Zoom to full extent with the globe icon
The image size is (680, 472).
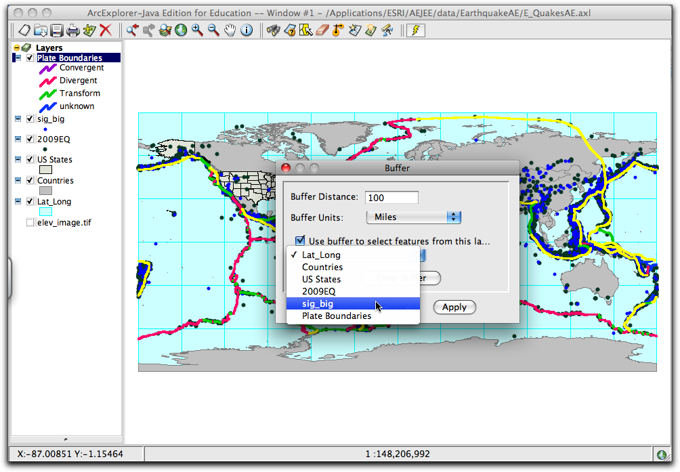pos(181,30)
